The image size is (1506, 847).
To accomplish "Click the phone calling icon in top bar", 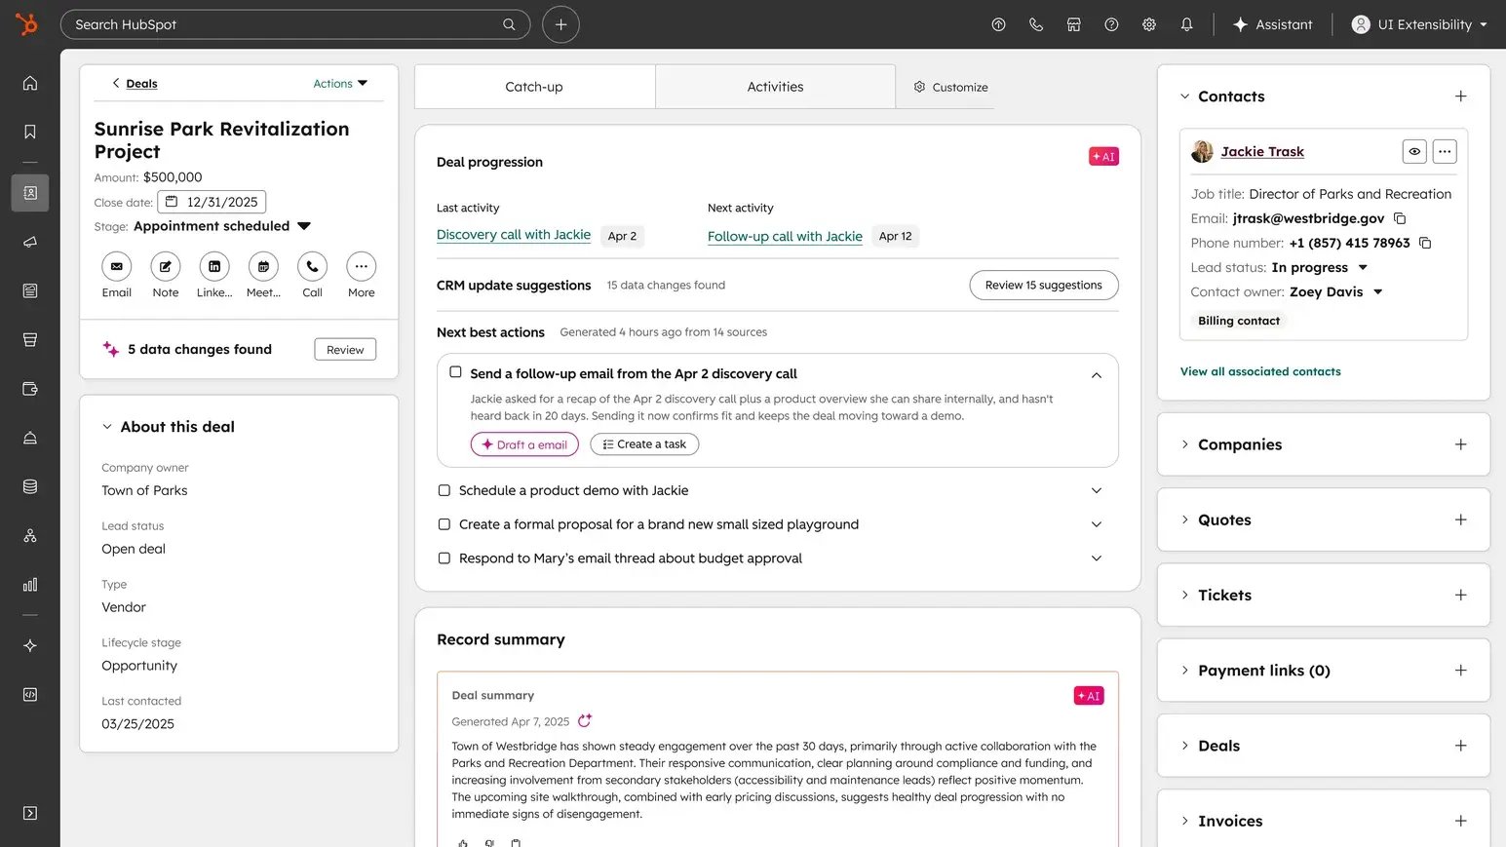I will pos(1036,24).
